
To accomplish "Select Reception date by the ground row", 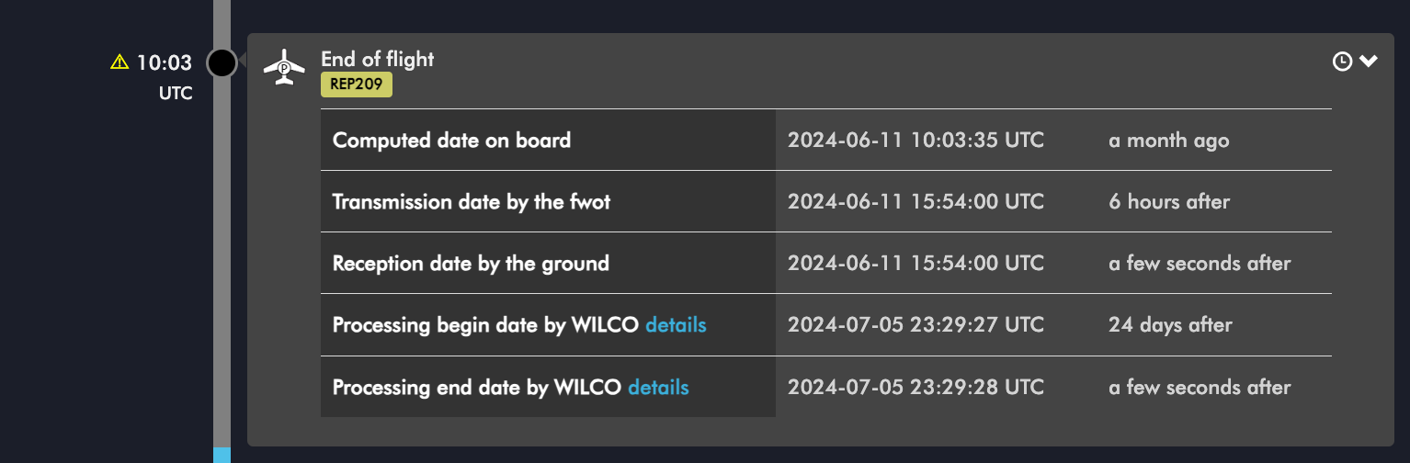I will pos(826,263).
